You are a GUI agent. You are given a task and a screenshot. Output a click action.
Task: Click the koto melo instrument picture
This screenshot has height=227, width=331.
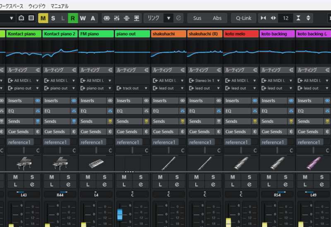[x=241, y=163]
